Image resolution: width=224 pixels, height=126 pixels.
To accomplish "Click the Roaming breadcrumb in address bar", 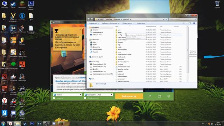I will 117,19.
